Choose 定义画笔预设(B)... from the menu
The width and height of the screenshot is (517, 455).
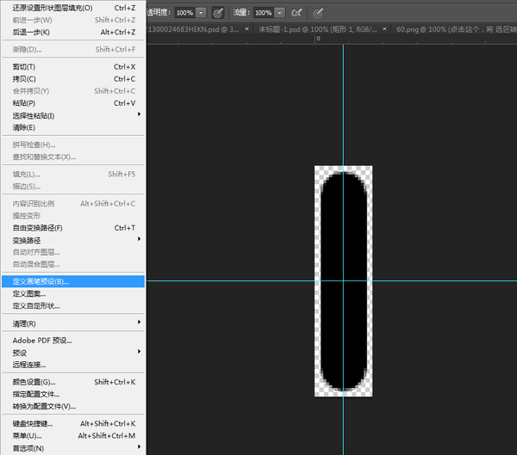pos(40,281)
